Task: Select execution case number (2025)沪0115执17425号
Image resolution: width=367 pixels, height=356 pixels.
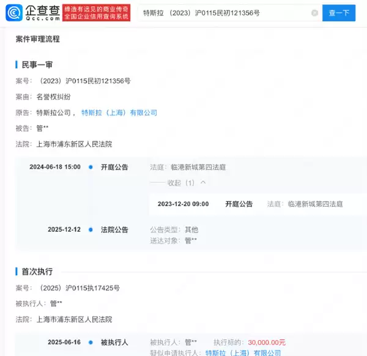Action: click(x=79, y=288)
